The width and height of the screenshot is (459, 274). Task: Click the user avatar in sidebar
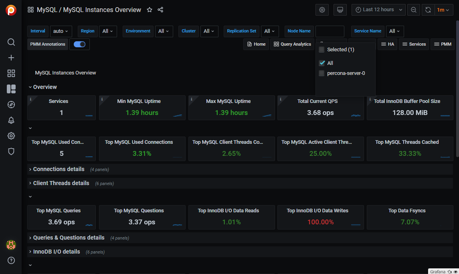(x=11, y=245)
